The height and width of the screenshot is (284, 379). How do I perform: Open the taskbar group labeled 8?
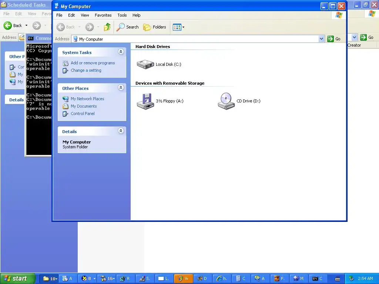click(88, 278)
